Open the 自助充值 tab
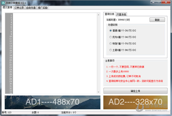 (31, 8)
